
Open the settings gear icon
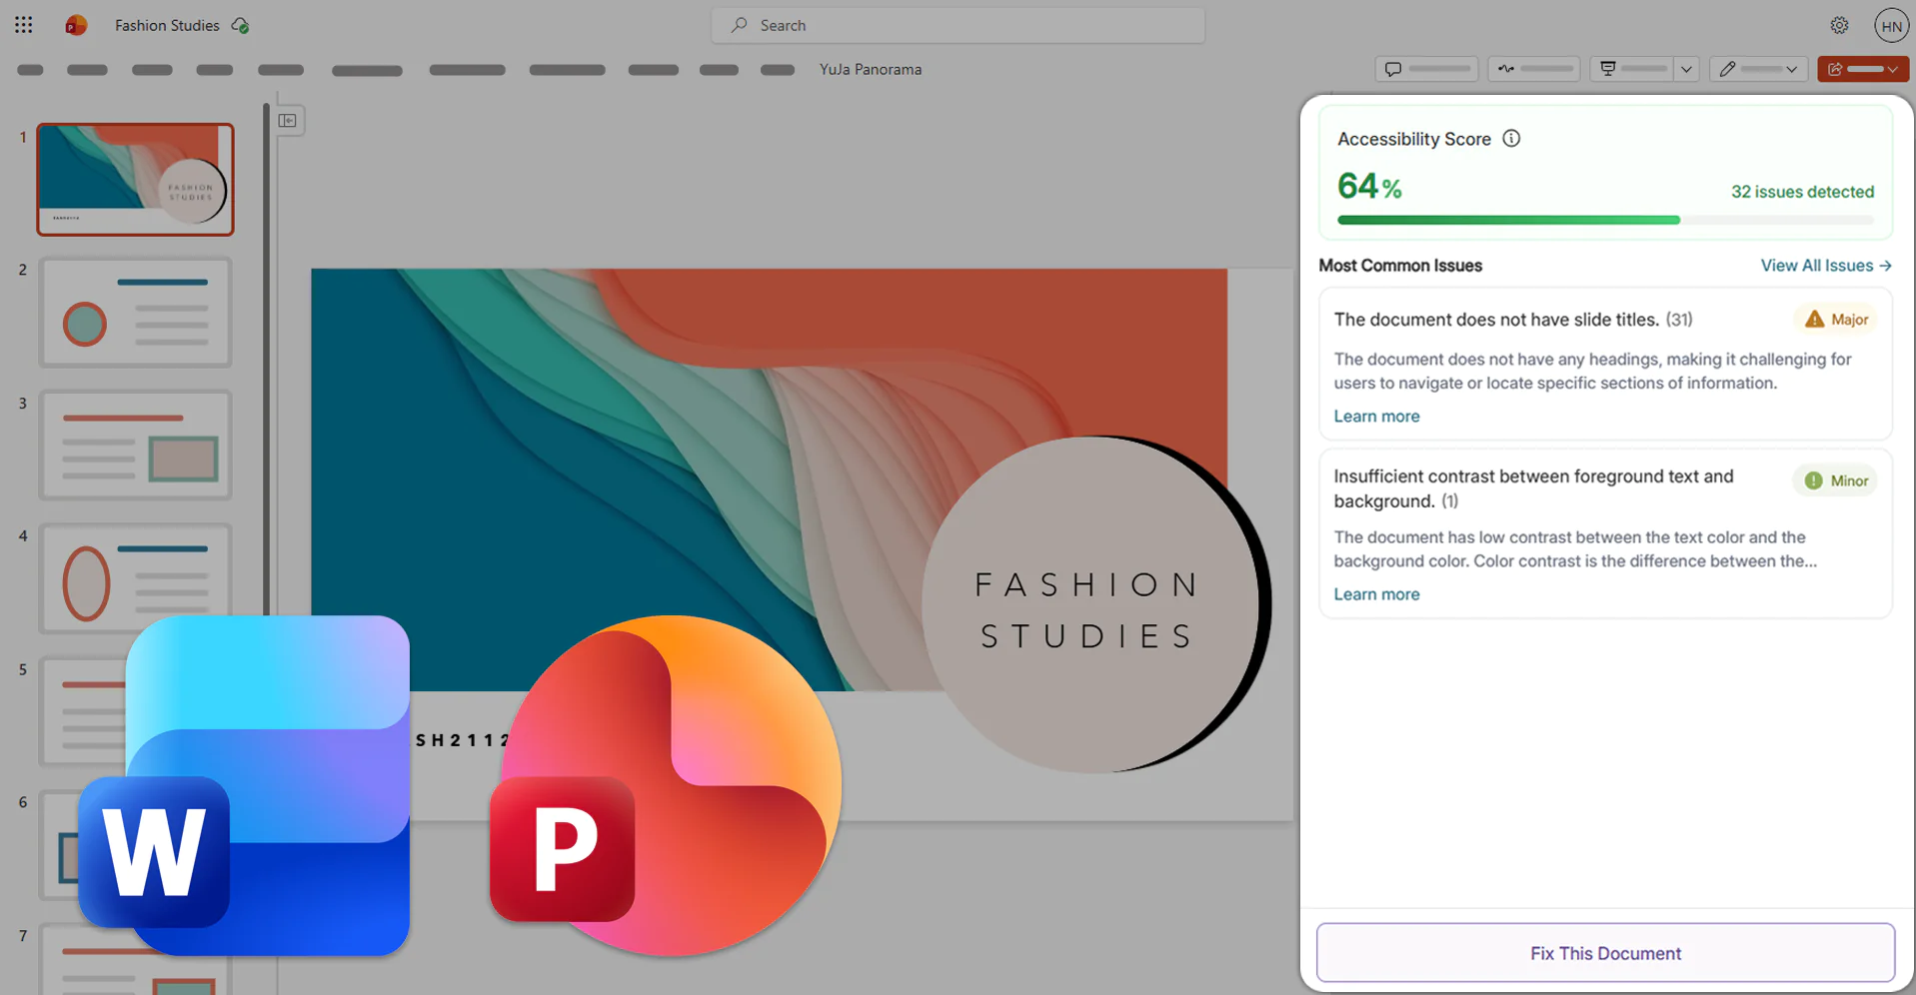(x=1839, y=25)
